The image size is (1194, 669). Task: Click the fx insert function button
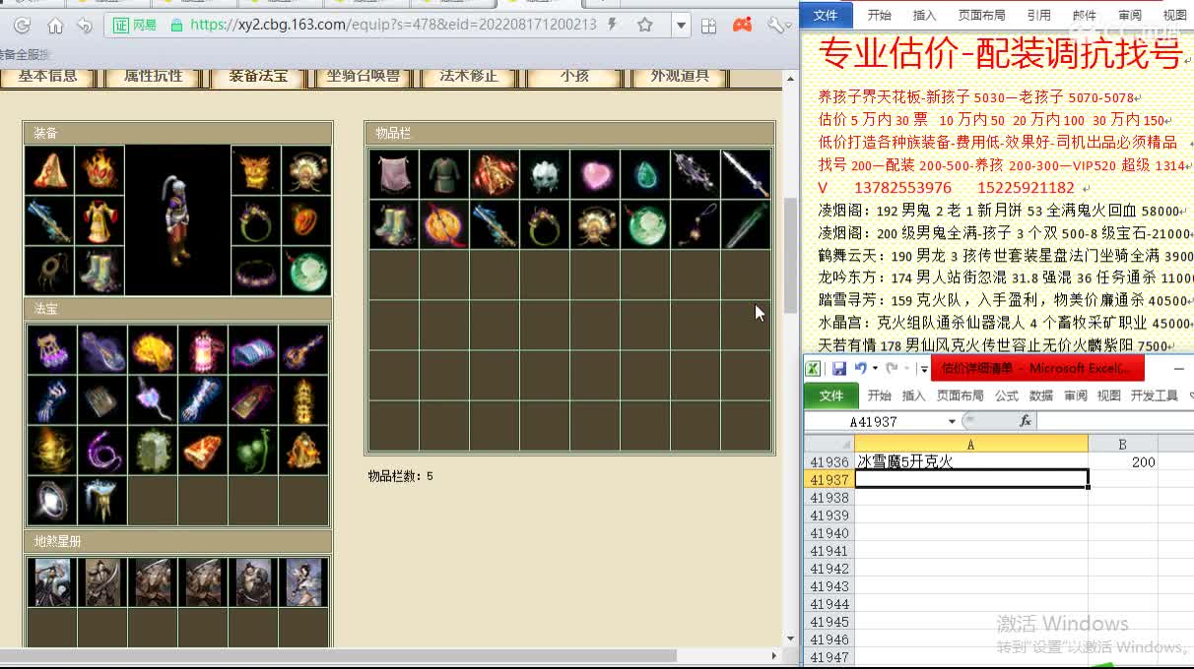(x=1025, y=421)
